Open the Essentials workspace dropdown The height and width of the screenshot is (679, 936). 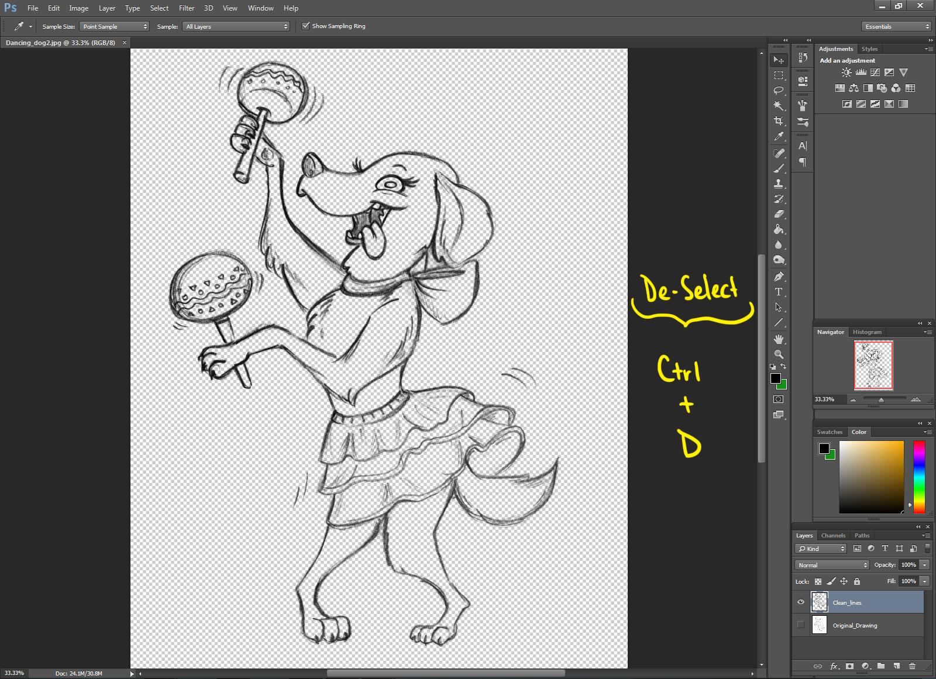click(896, 26)
